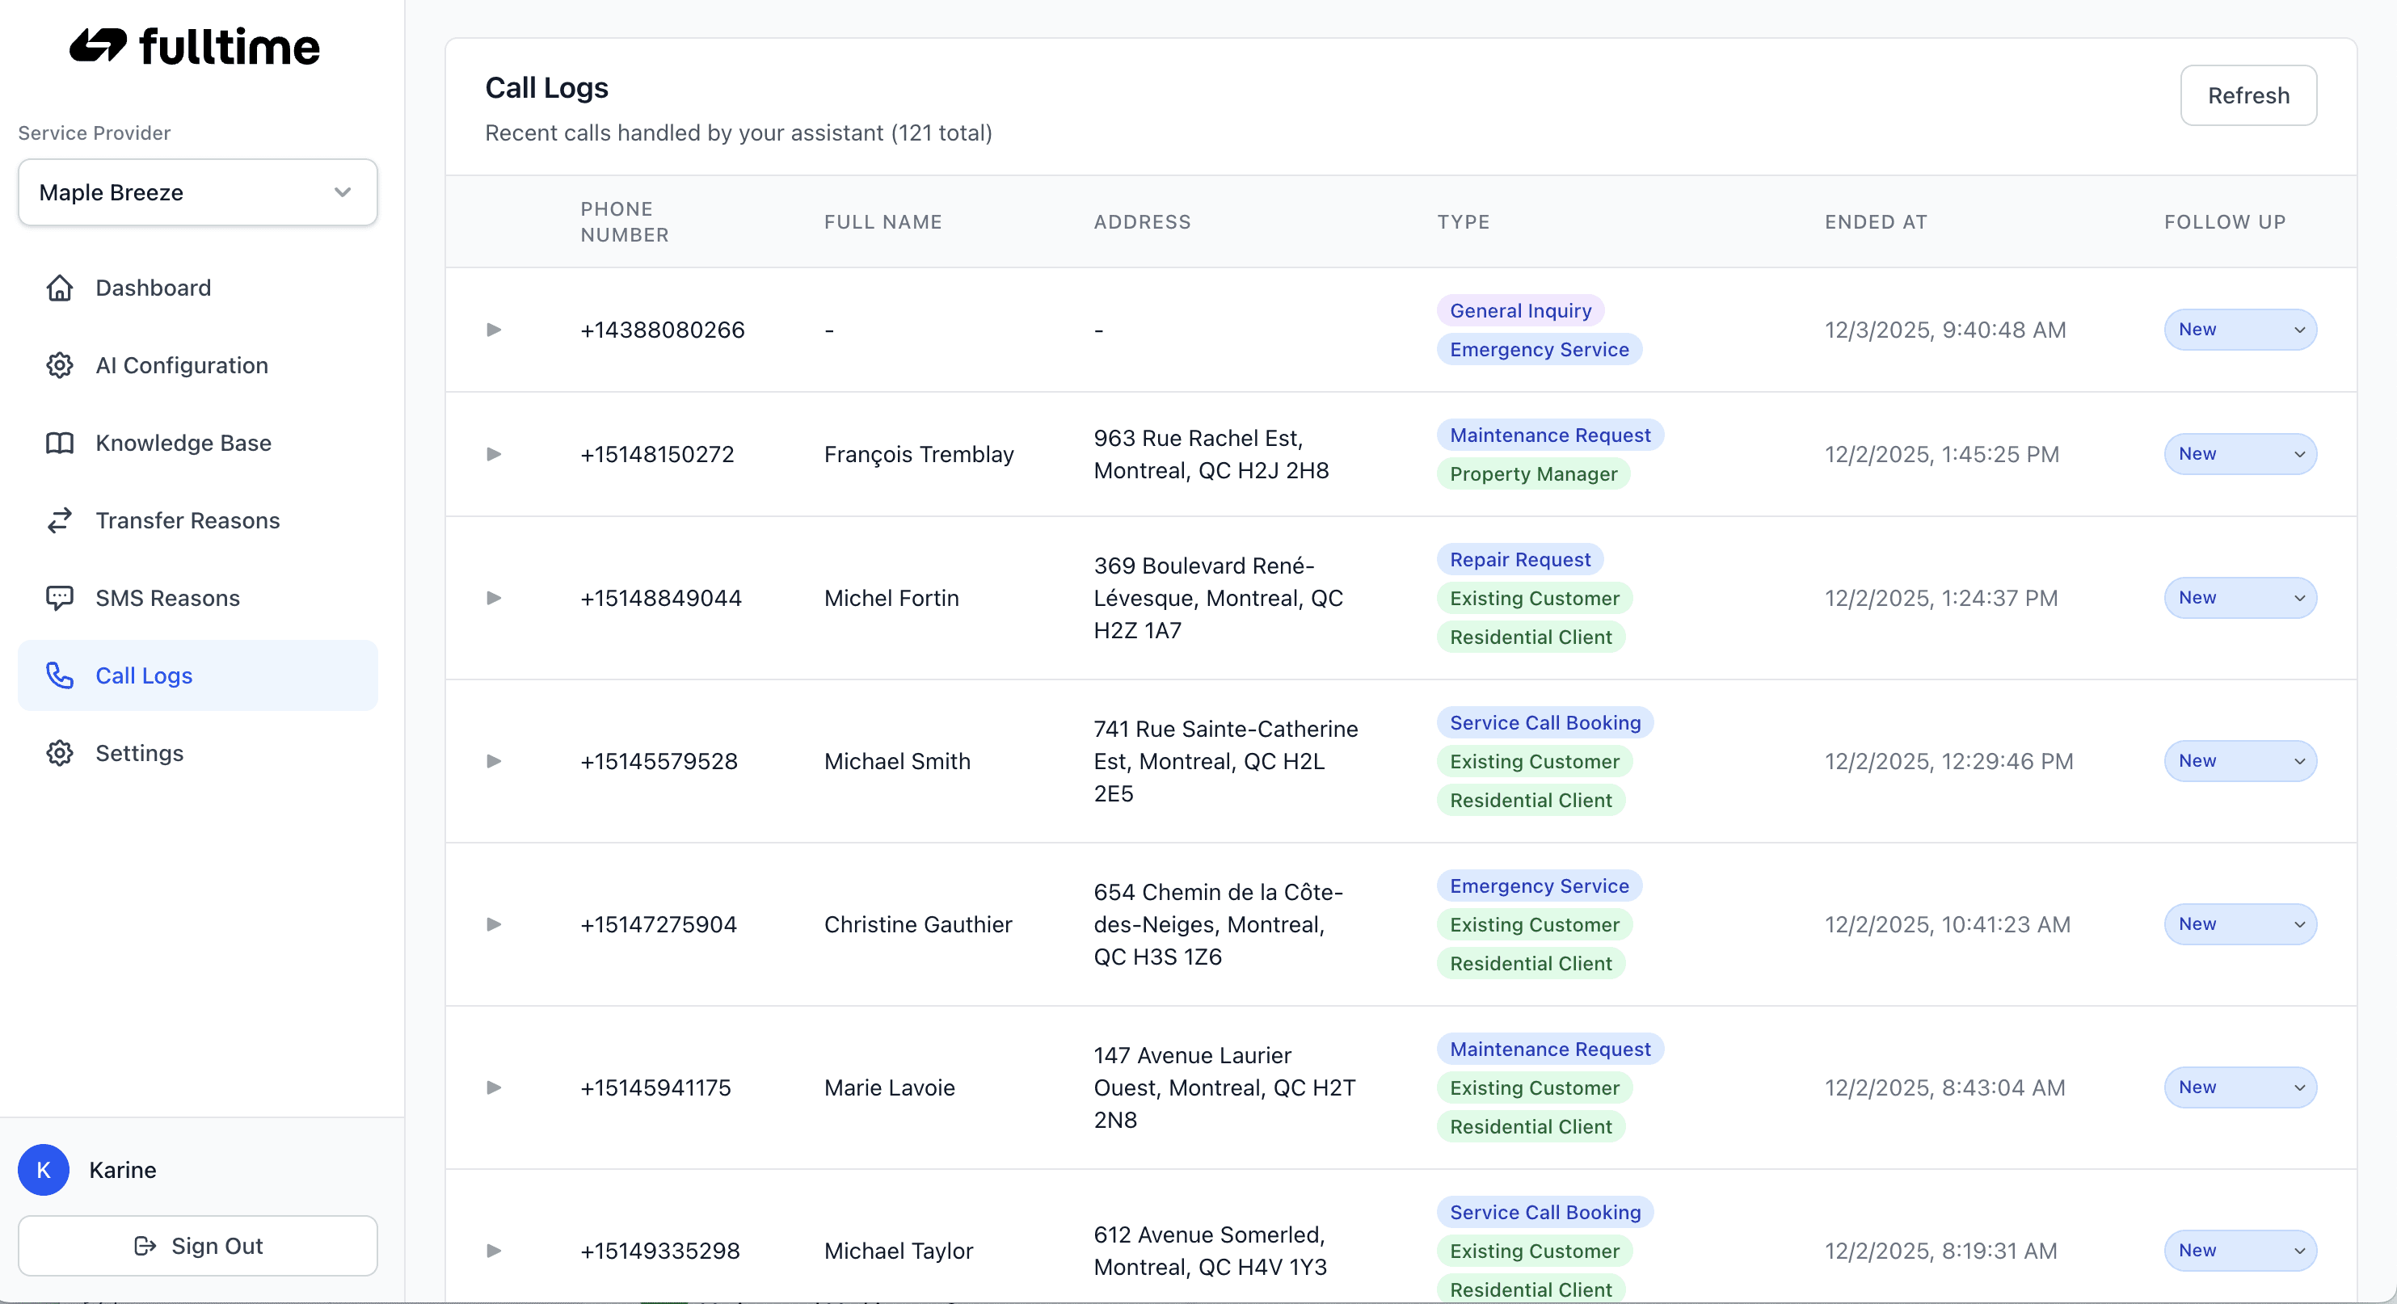Open follow up dropdown for Christine Gauthier
The width and height of the screenshot is (2397, 1304).
pyautogui.click(x=2239, y=924)
